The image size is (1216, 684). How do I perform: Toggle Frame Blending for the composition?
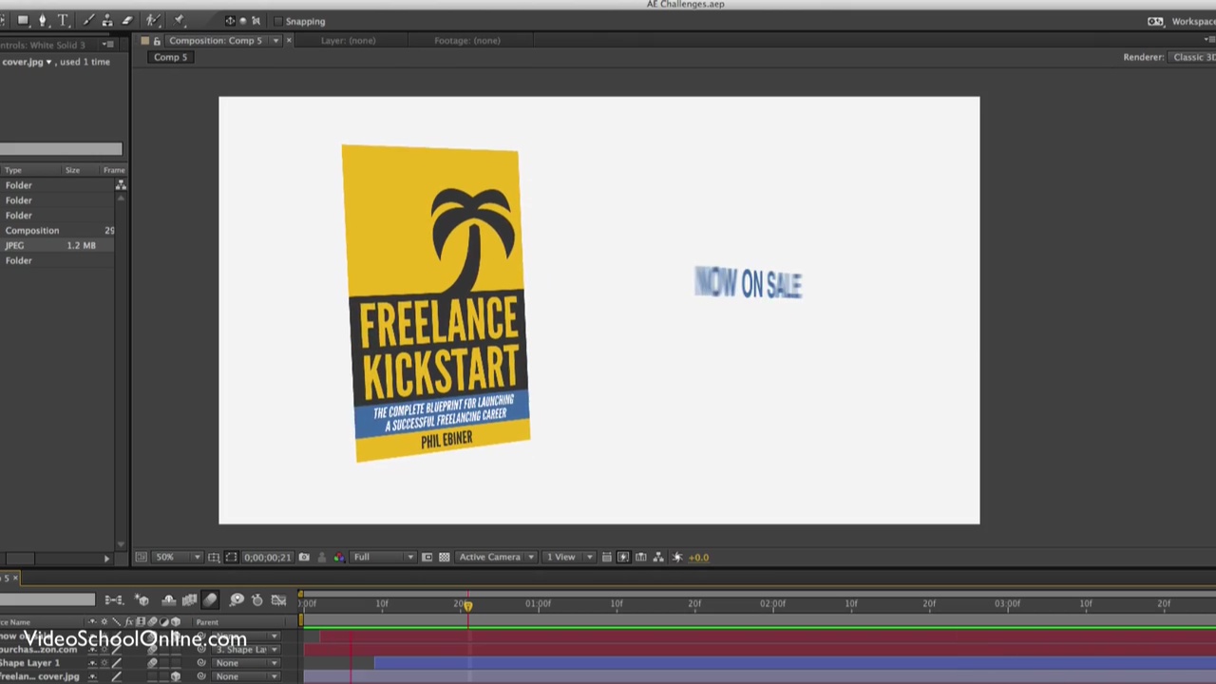pos(189,599)
